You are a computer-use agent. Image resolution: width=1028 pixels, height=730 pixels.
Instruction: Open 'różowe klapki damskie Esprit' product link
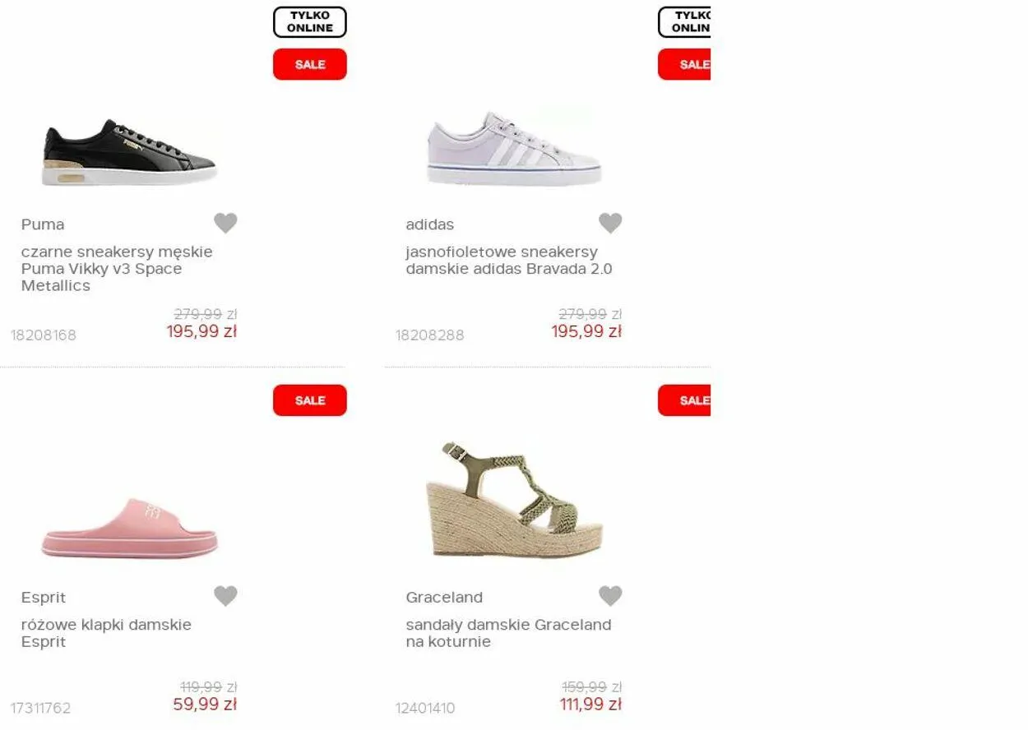pos(106,633)
